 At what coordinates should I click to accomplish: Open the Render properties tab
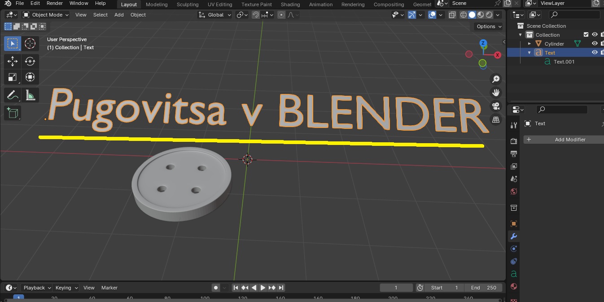click(x=514, y=141)
